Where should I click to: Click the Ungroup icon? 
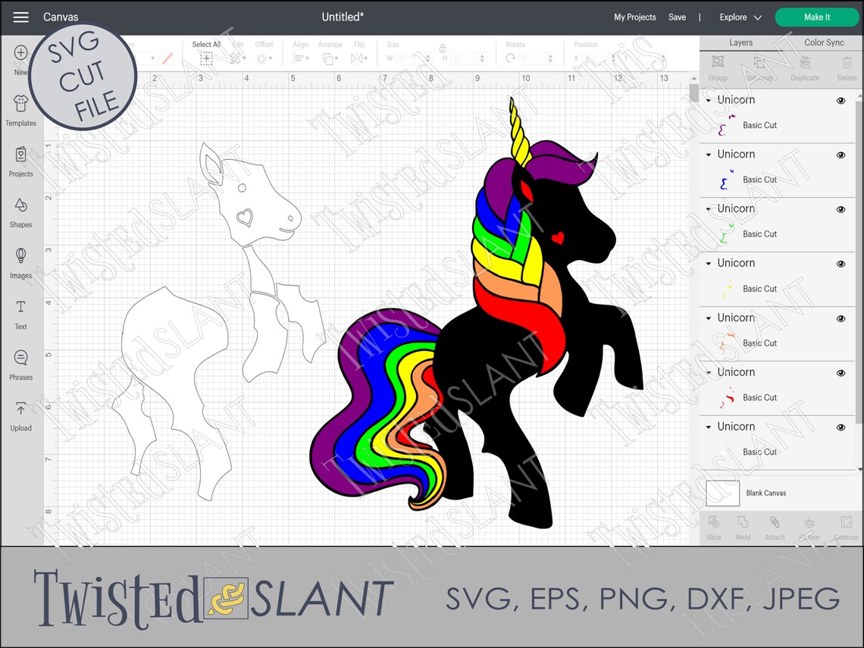point(759,62)
